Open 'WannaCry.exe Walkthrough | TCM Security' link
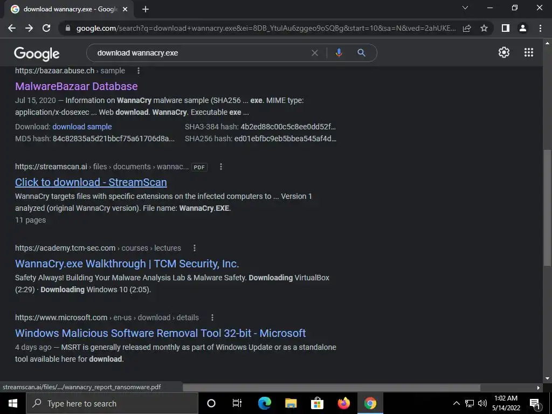The height and width of the screenshot is (414, 552). [x=127, y=264]
